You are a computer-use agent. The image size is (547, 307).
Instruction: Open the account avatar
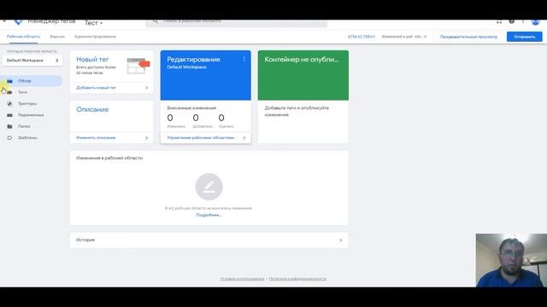[536, 22]
